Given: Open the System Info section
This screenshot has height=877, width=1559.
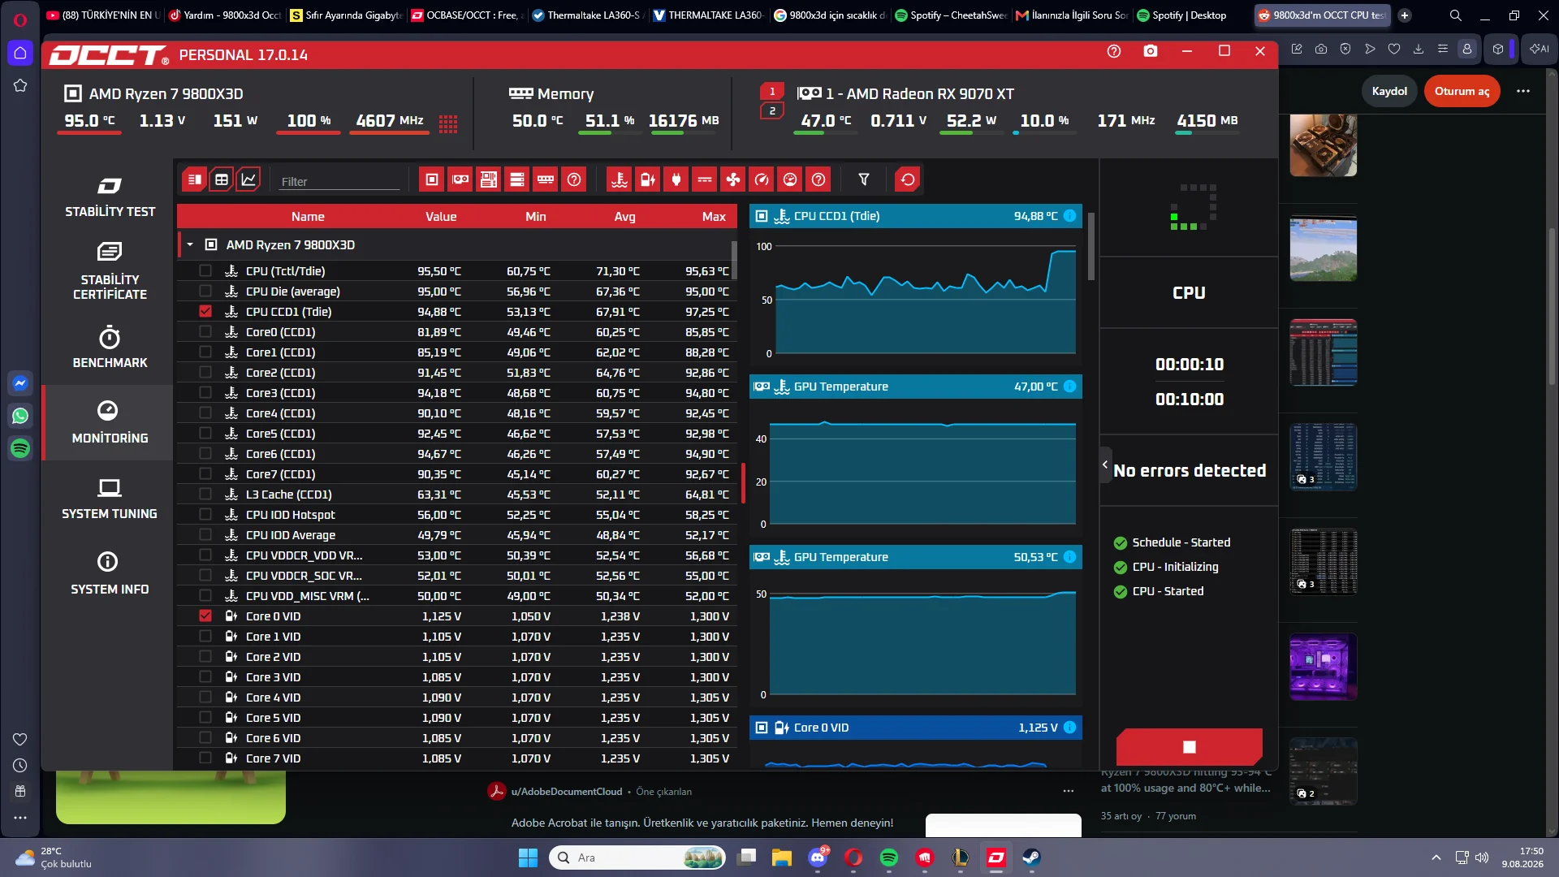Looking at the screenshot, I should point(110,574).
